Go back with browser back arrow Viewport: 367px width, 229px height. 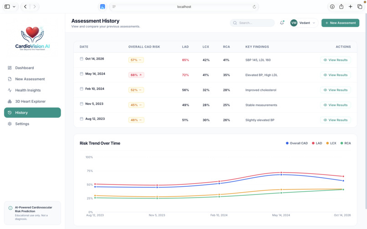click(25, 6)
